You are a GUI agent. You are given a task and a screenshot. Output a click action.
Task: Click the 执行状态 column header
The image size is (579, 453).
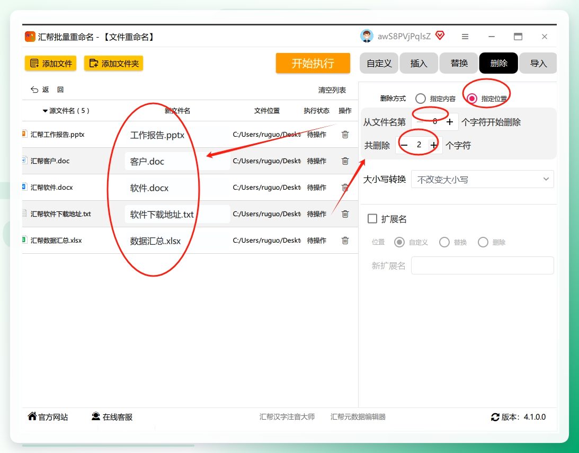pos(316,111)
